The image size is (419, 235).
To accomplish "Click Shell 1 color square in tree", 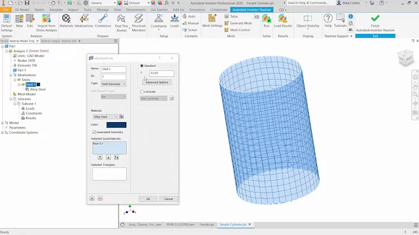I will tap(38, 85).
